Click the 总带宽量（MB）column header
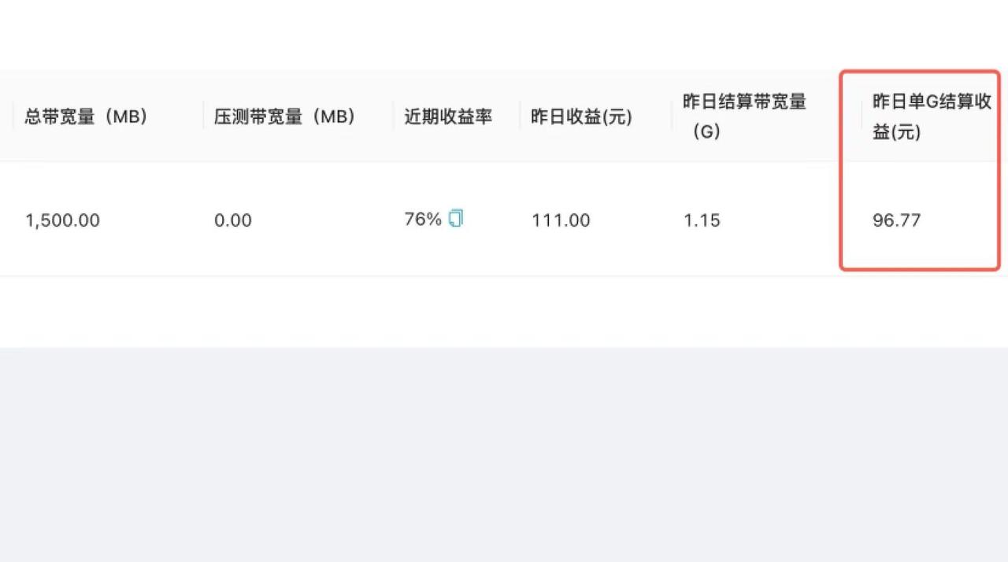Viewport: 1008px width, 562px height. point(87,116)
